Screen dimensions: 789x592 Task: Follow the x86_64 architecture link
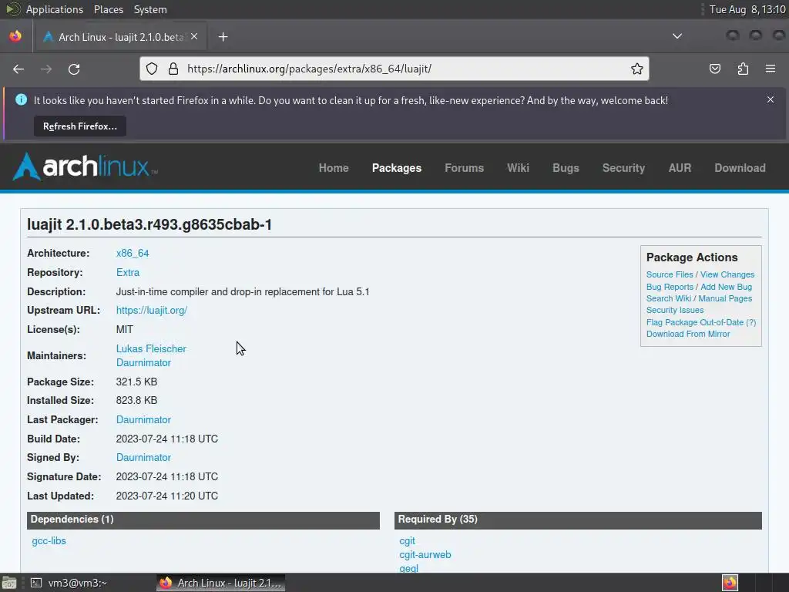(133, 253)
